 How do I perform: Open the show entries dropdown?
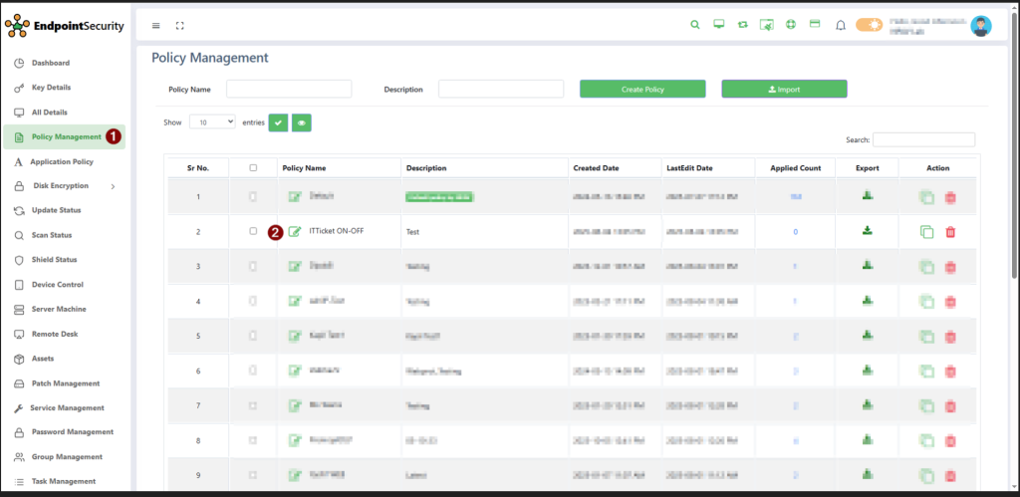[211, 122]
